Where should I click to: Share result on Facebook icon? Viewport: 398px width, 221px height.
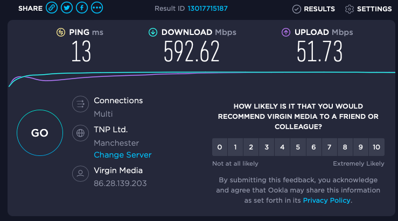point(82,8)
